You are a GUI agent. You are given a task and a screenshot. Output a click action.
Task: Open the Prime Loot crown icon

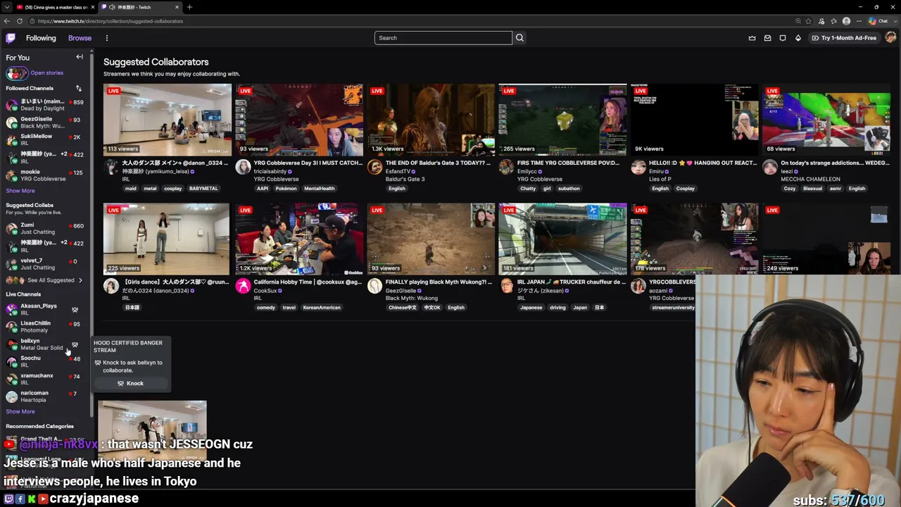coord(752,38)
